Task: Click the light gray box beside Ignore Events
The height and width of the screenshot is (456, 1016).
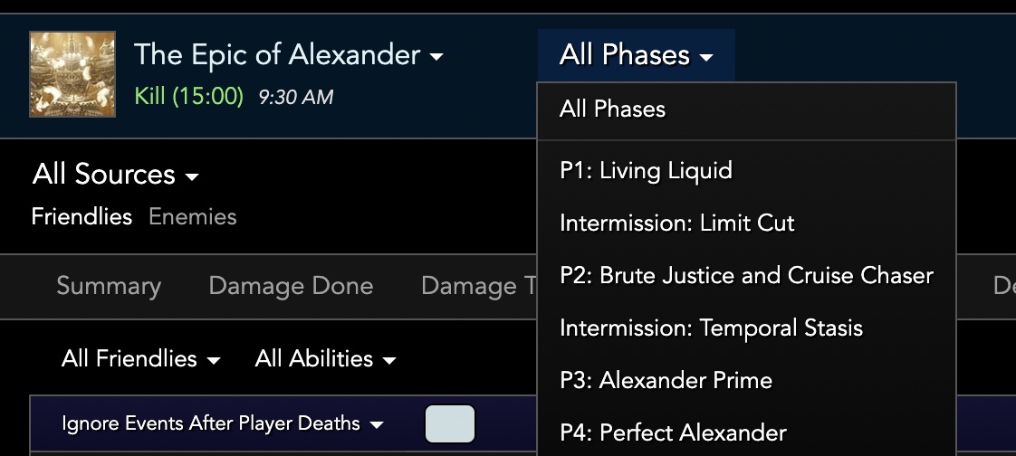Action: tap(450, 424)
